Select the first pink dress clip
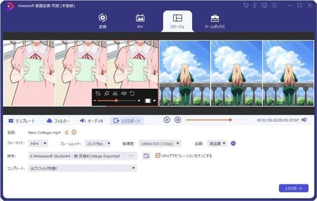The image size is (317, 201). point(29,73)
